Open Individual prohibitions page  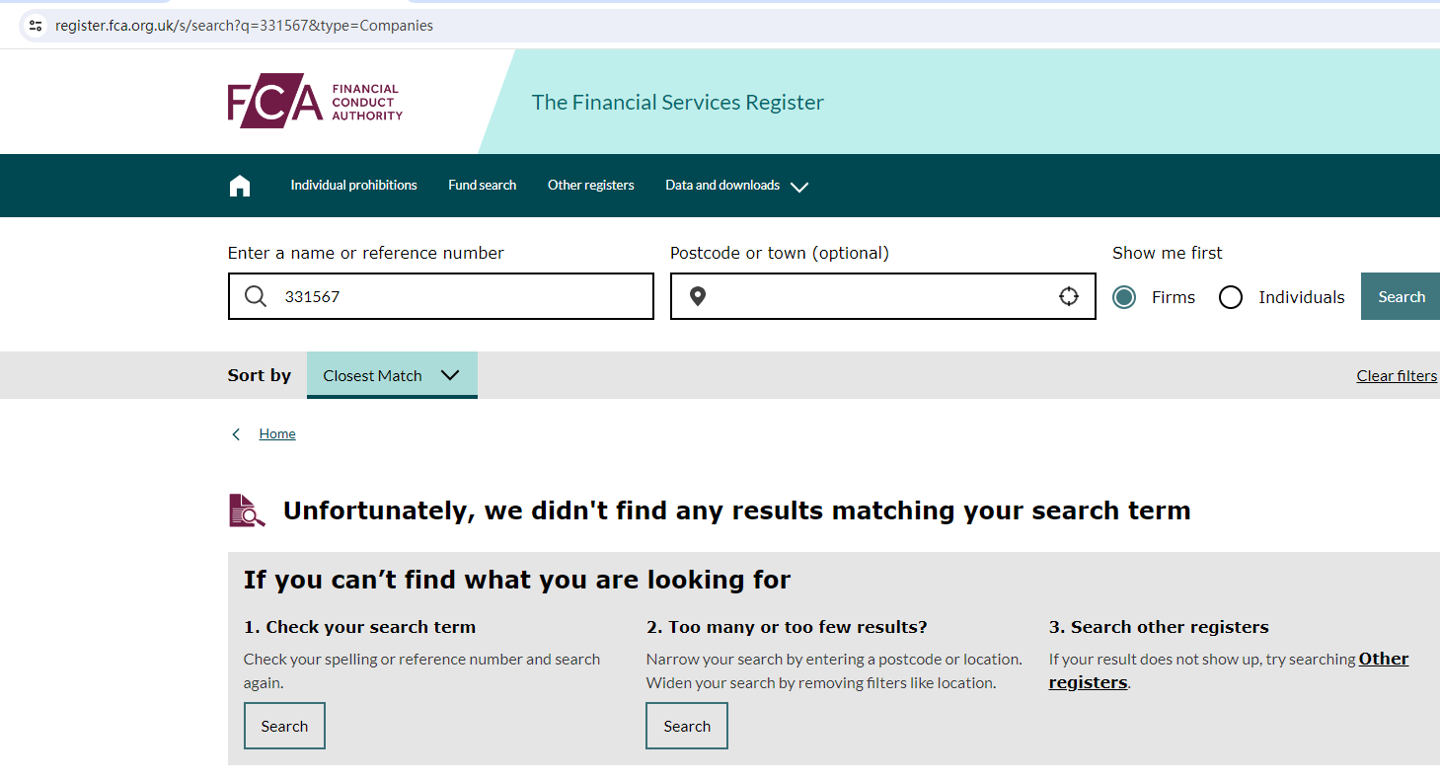[353, 186]
